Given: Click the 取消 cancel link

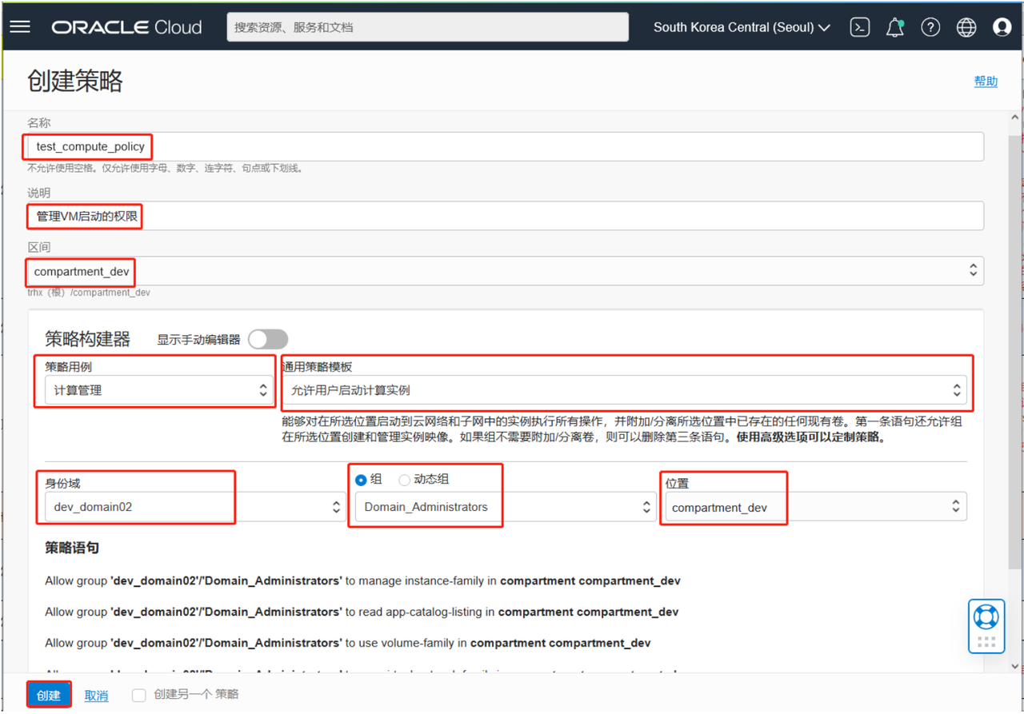Looking at the screenshot, I should 96,696.
